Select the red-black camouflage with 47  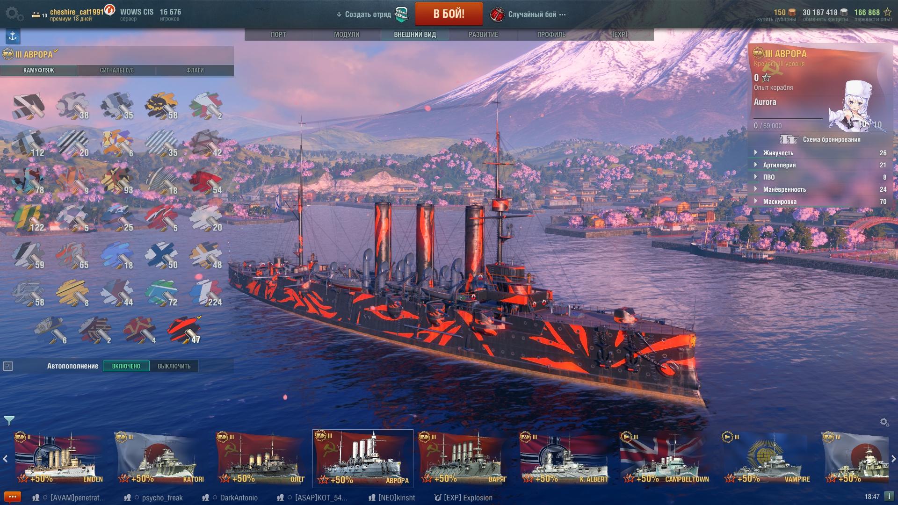184,330
